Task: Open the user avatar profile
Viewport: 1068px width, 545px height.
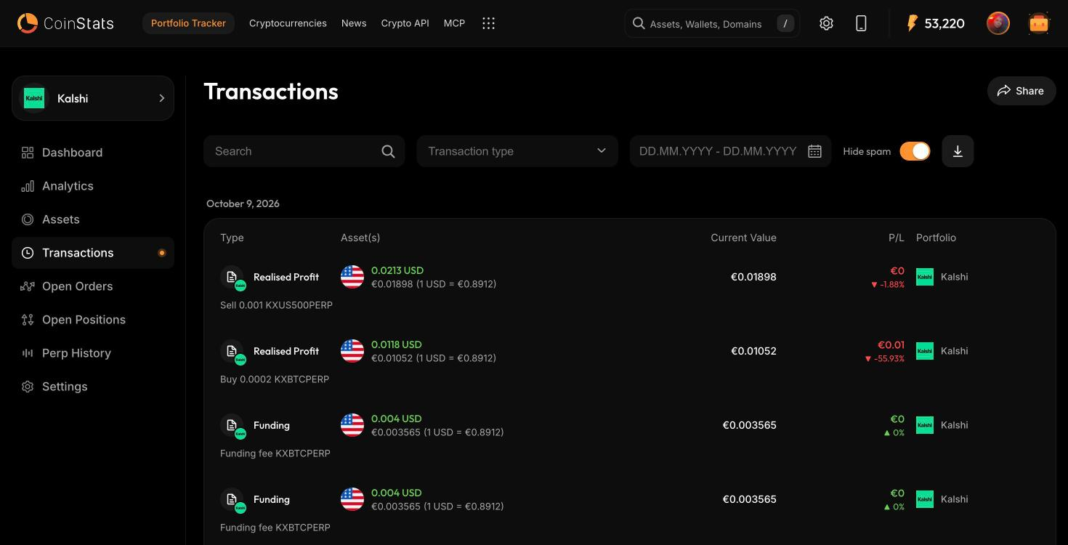Action: coord(998,23)
